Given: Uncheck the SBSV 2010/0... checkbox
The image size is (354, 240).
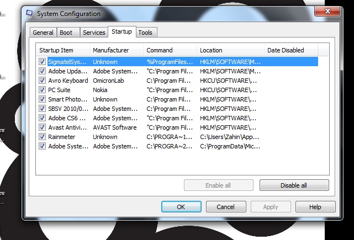Looking at the screenshot, I should click(x=42, y=109).
